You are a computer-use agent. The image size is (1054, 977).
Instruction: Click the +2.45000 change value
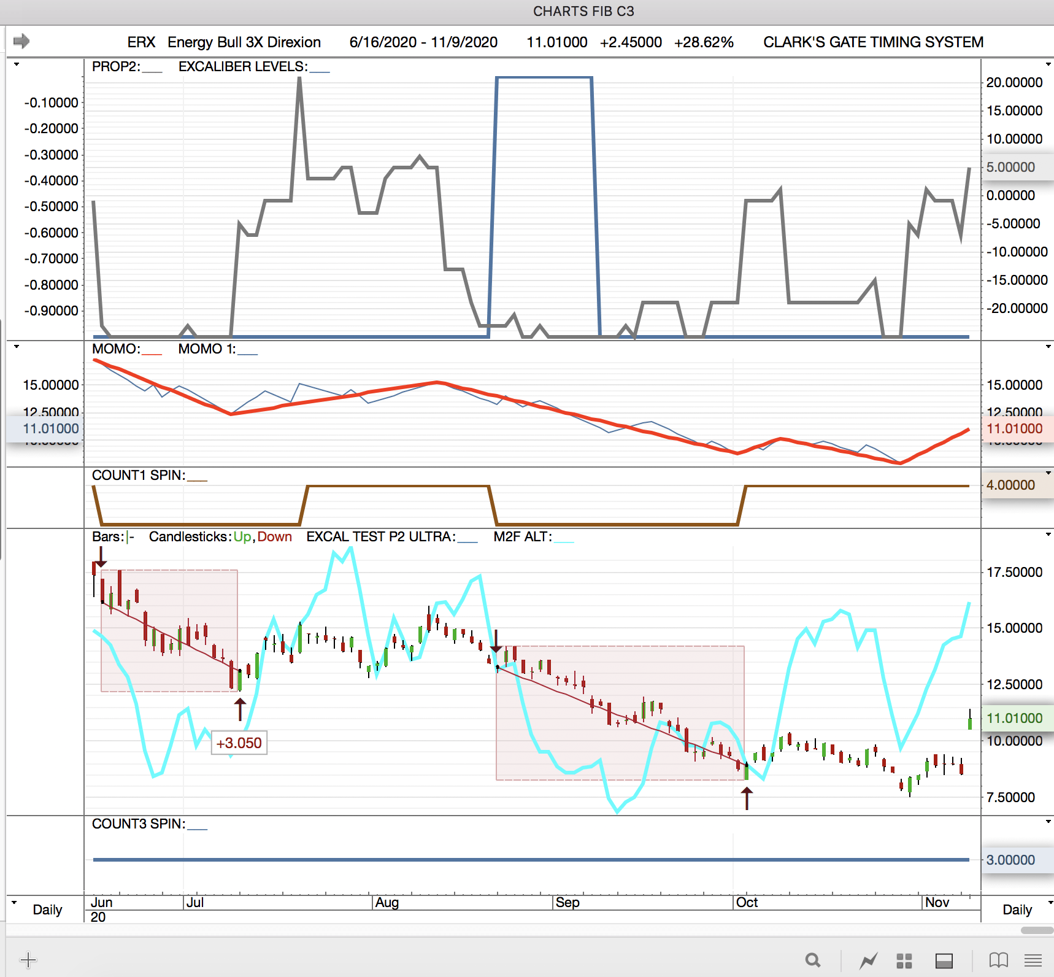coord(631,42)
